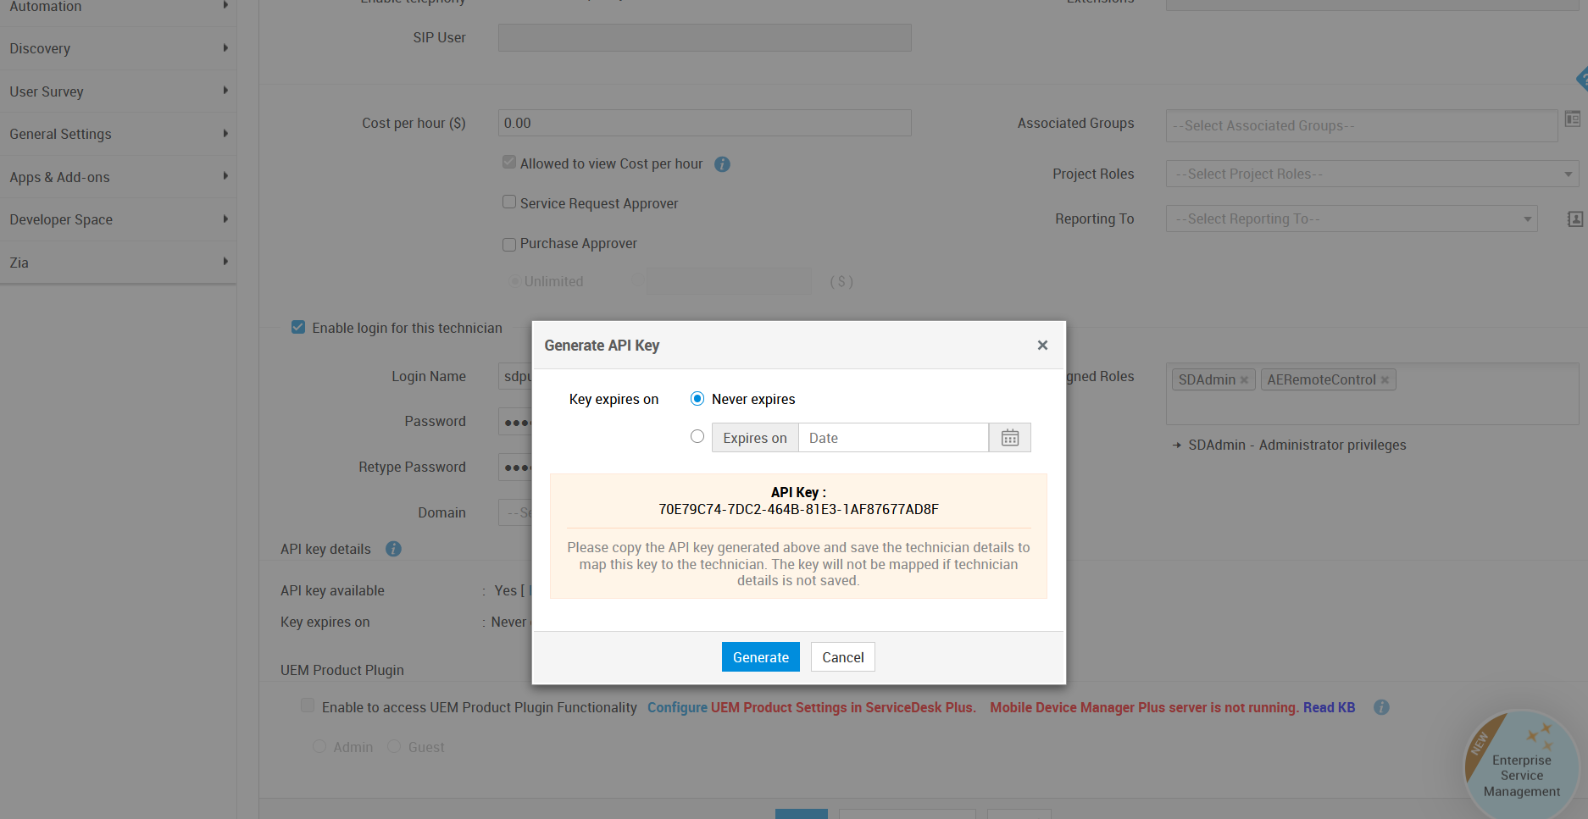Click the address book icon beside Reporting To
The image size is (1588, 819).
pyautogui.click(x=1574, y=219)
